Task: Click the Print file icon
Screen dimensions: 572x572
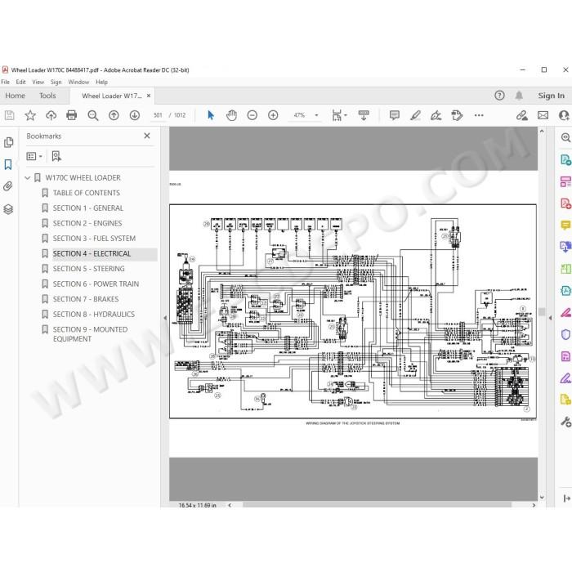Action: [x=72, y=115]
